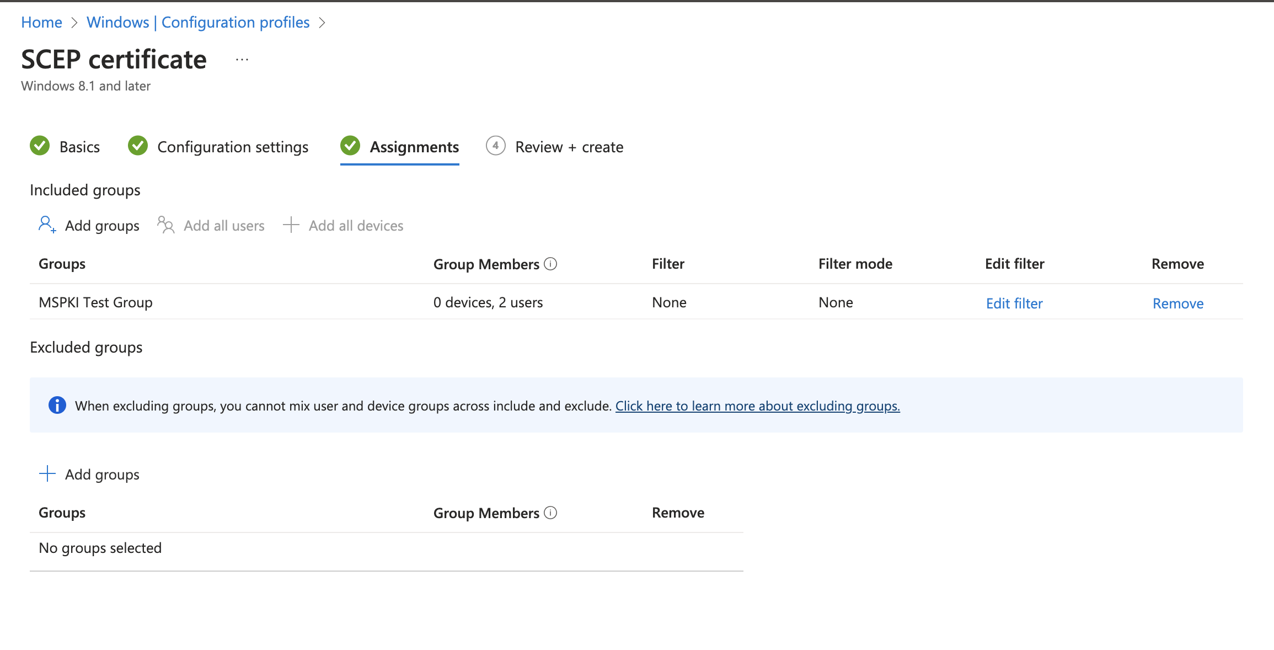Click the Basics green checkmark icon
The height and width of the screenshot is (650, 1274).
40,146
